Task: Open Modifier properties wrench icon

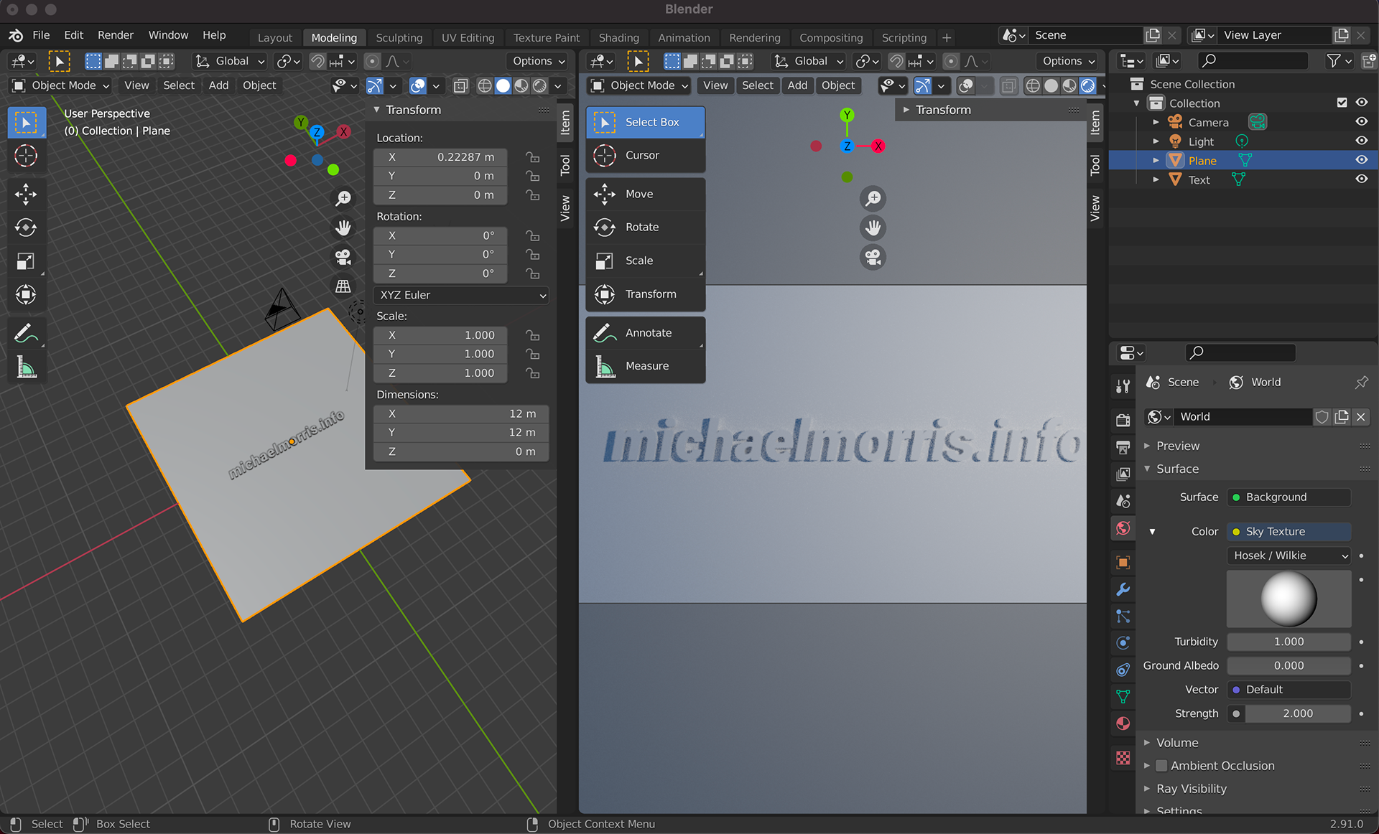Action: pos(1123,589)
